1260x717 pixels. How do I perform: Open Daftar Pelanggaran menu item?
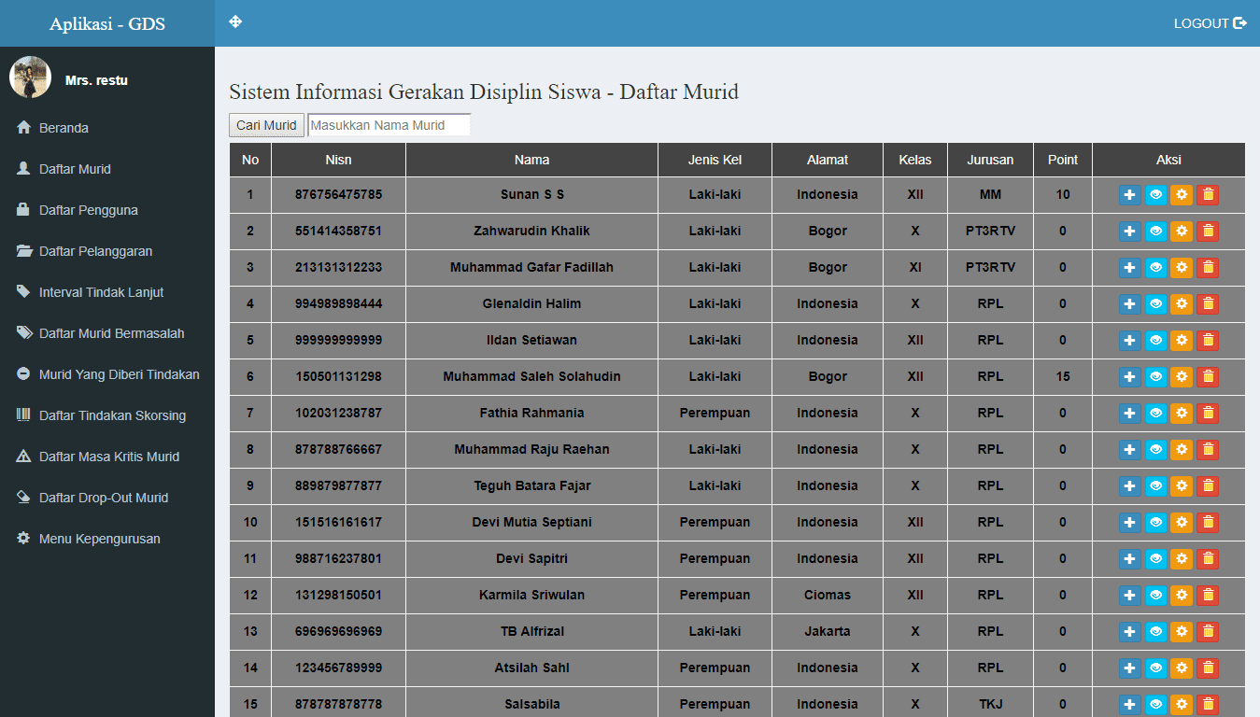click(x=95, y=251)
